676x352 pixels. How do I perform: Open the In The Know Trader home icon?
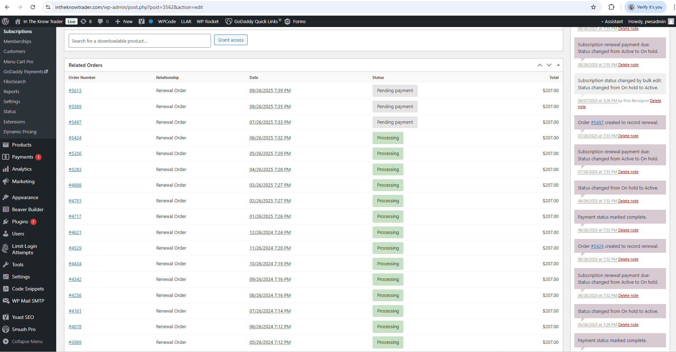click(18, 21)
